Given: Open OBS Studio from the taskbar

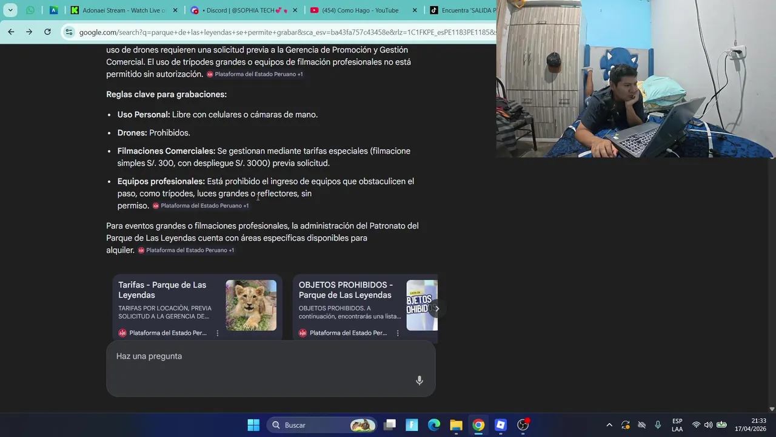Looking at the screenshot, I should pos(523,425).
